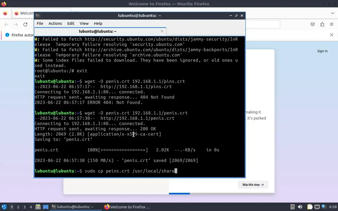Click the terminal icon in the title bar
Screen dimensions: 338x211
[x=37, y=16]
